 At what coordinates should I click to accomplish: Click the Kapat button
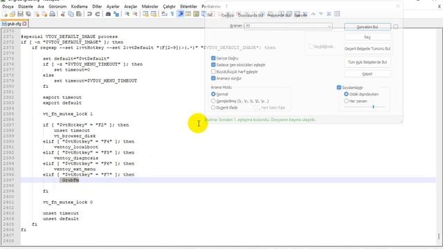pyautogui.click(x=368, y=74)
